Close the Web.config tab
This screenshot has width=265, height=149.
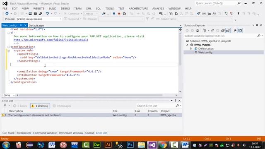25,25
